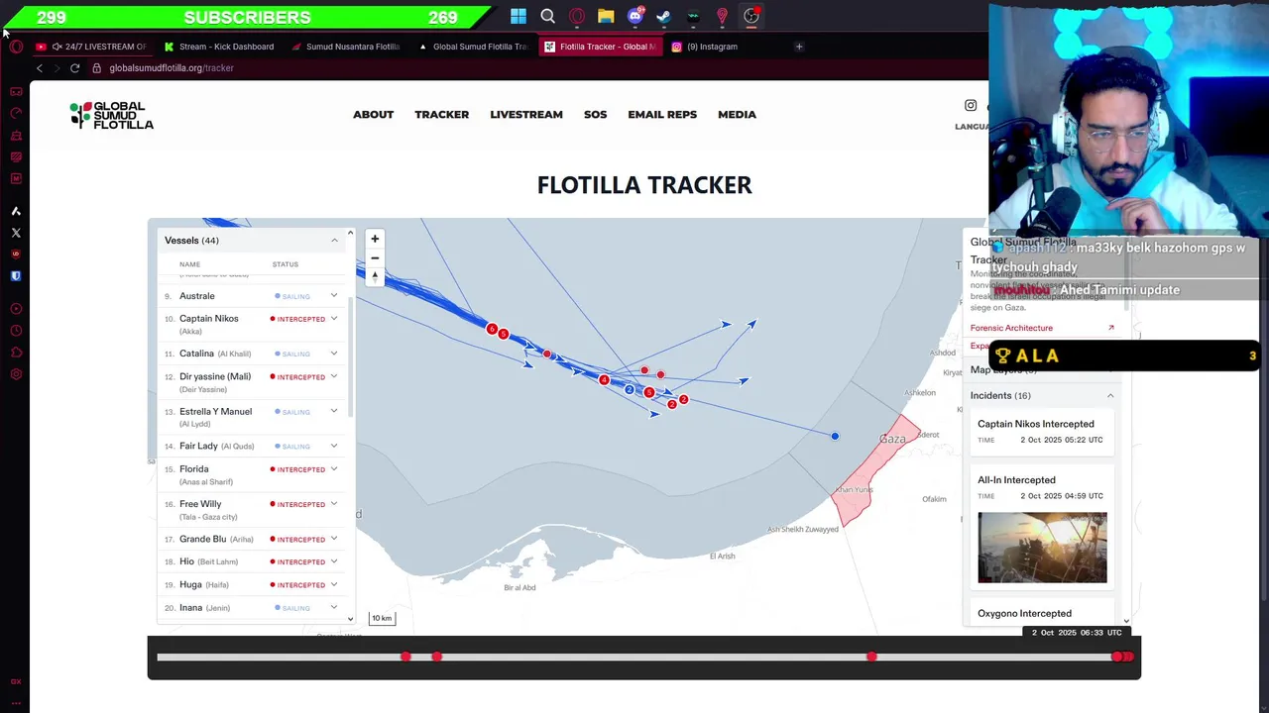Click All-In Intercepted incident thumbnail
This screenshot has height=713, width=1269.
(1042, 548)
